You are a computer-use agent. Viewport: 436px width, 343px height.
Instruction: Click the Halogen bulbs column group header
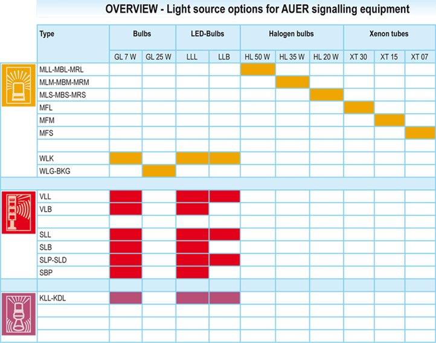click(292, 34)
